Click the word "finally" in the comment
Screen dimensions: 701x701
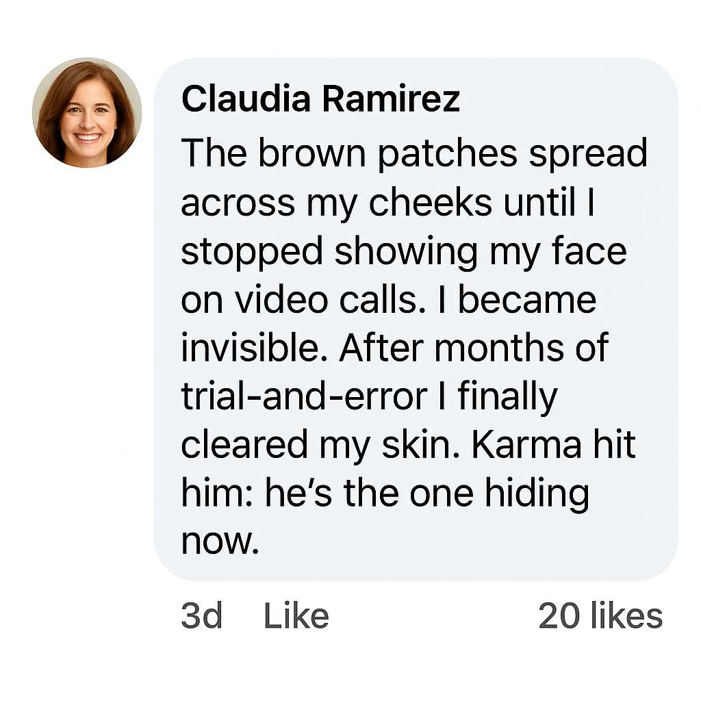[x=509, y=396]
